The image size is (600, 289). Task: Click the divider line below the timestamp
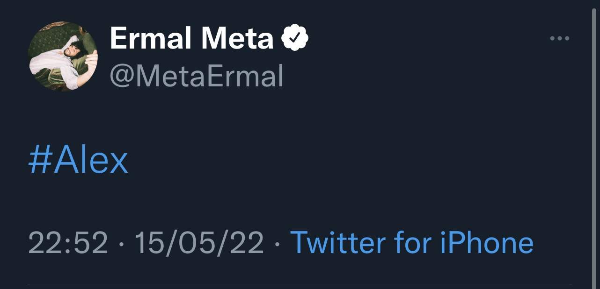[300, 284]
